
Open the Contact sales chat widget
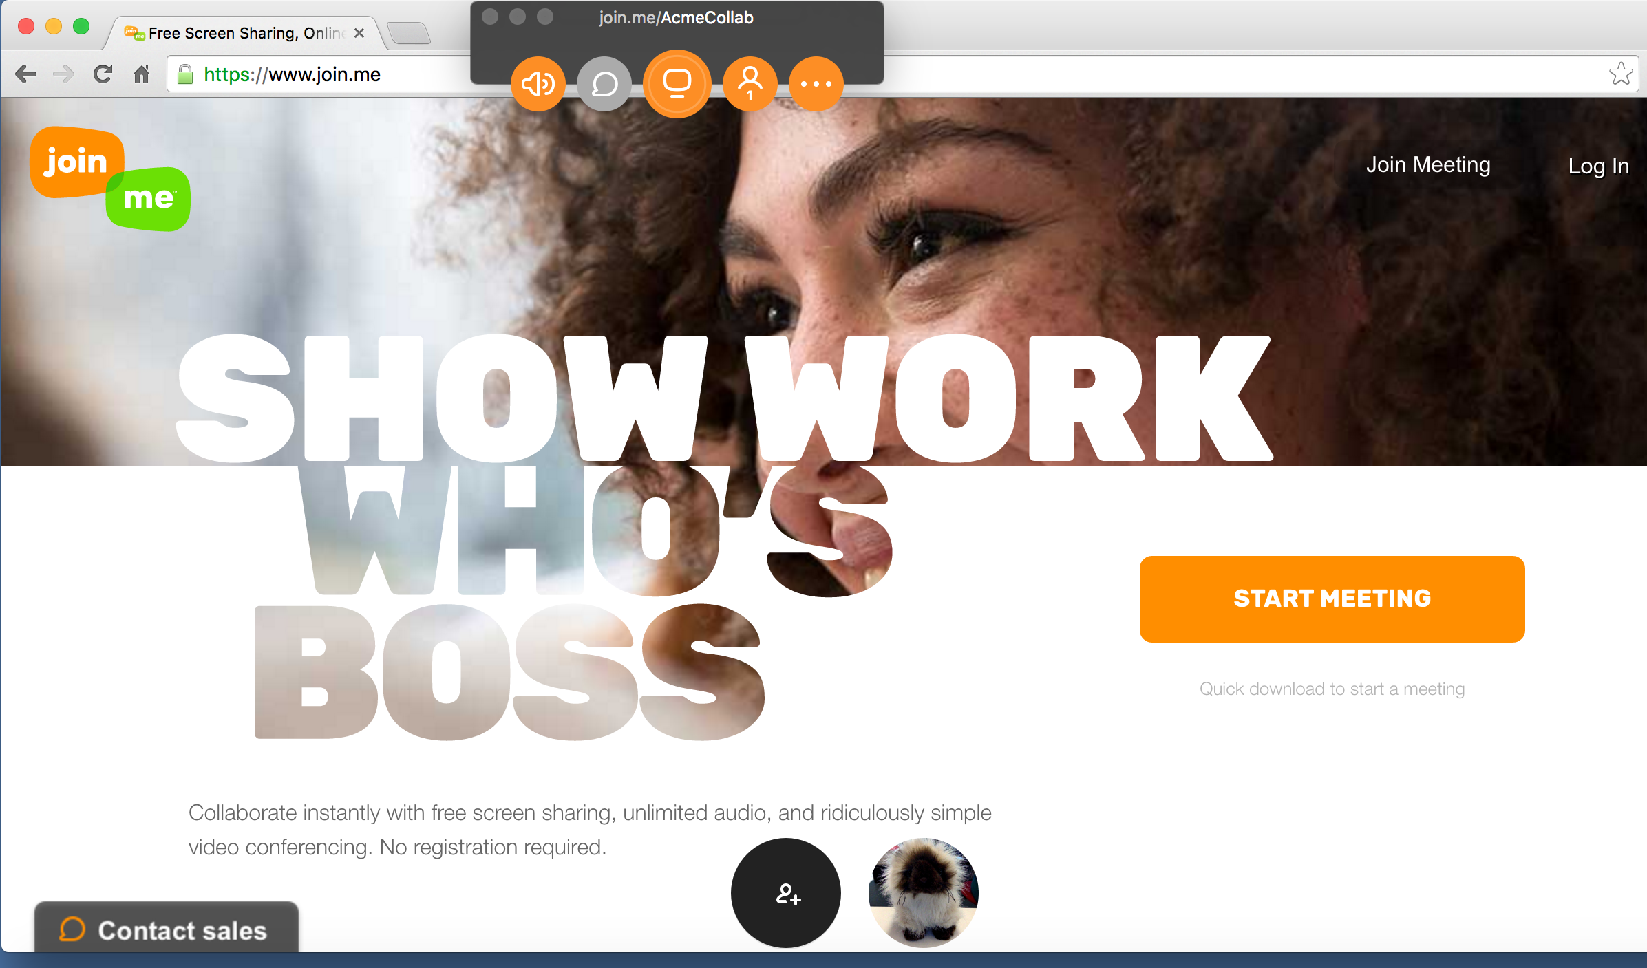[167, 929]
